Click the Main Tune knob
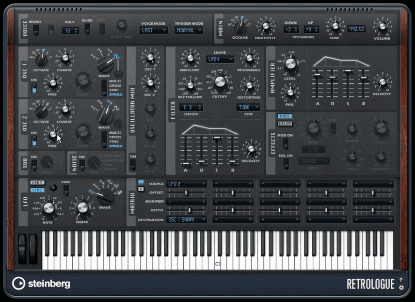415x302 pixels. click(x=335, y=26)
